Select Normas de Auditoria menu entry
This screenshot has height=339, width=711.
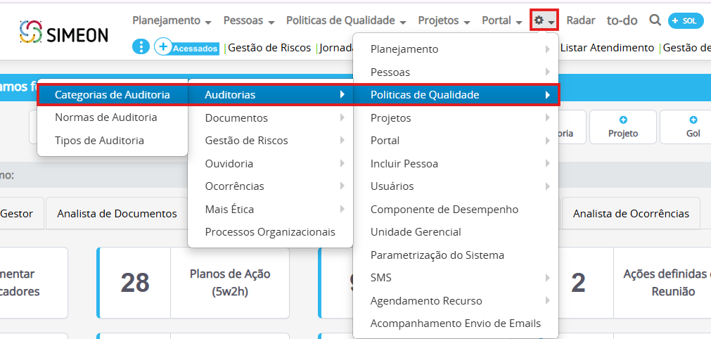[106, 117]
